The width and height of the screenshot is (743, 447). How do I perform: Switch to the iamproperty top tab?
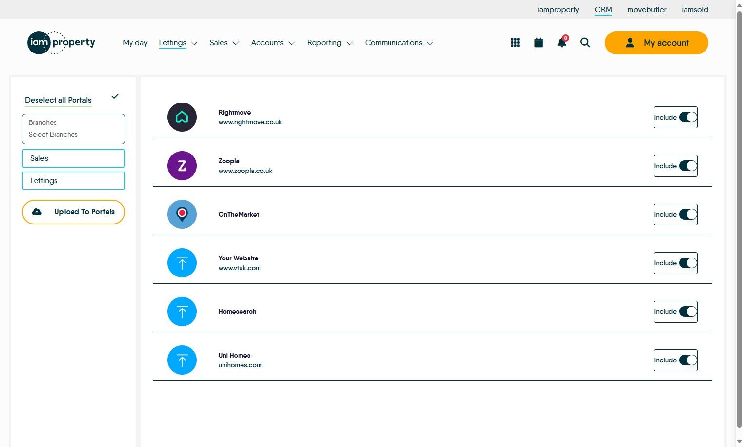[x=558, y=10]
